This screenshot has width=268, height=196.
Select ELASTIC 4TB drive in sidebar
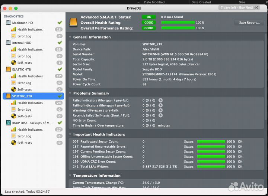pyautogui.click(x=33, y=69)
